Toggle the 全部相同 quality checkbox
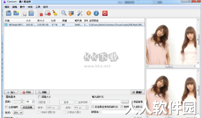The width and height of the screenshot is (201, 118). click(6, 107)
